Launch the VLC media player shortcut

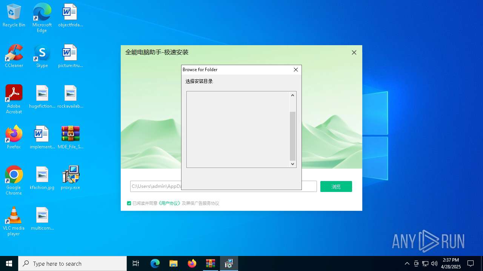pos(14,221)
